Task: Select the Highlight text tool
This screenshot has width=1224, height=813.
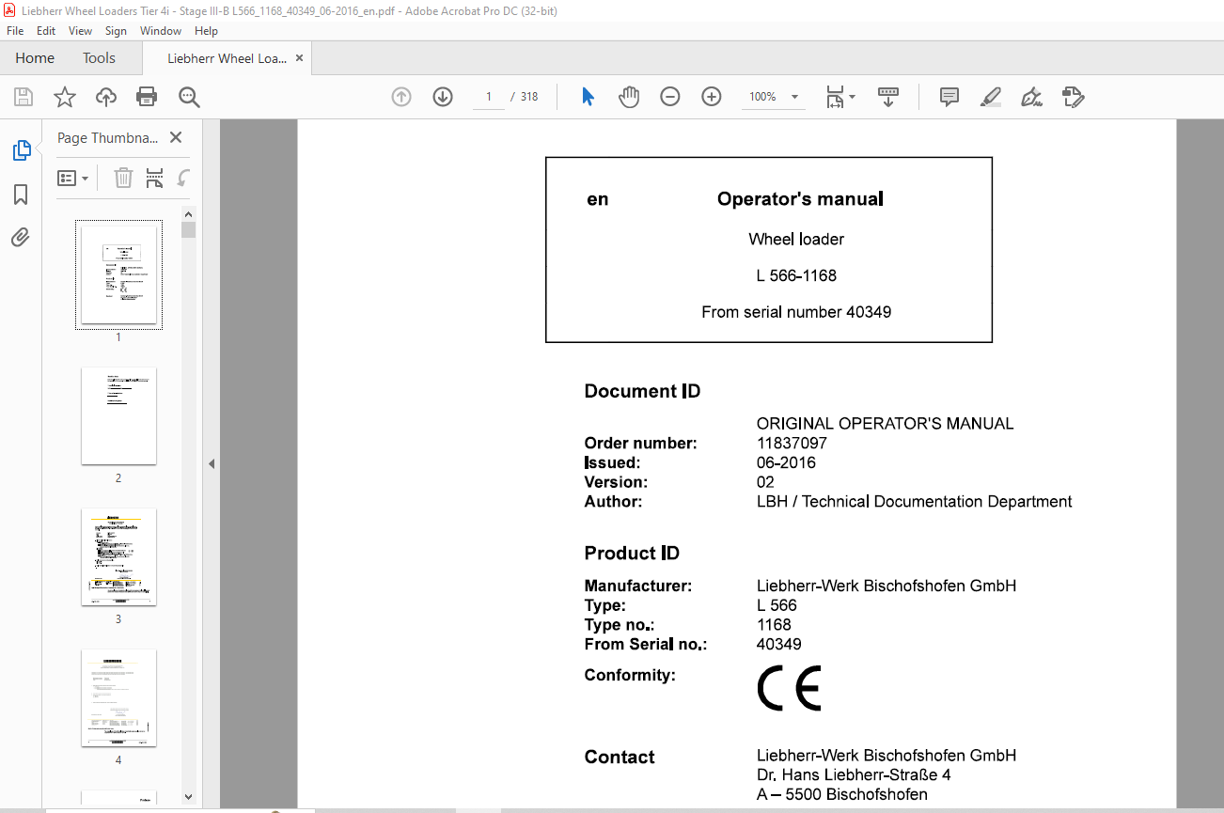Action: [x=990, y=97]
